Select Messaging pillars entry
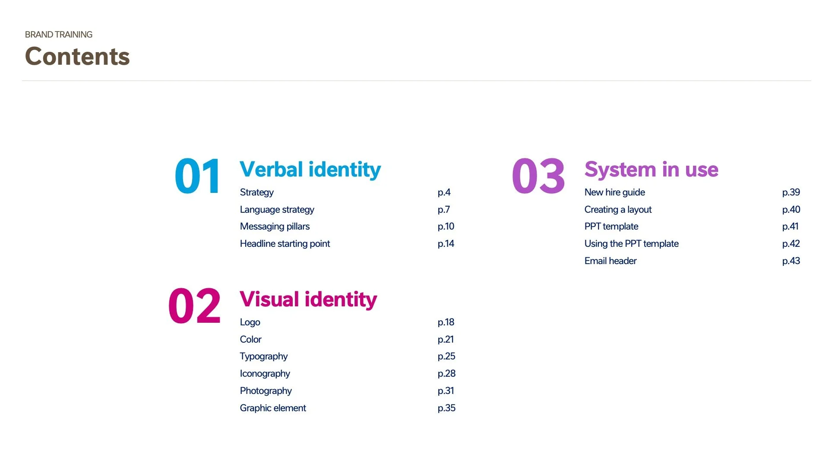The height and width of the screenshot is (466, 829). 275,227
